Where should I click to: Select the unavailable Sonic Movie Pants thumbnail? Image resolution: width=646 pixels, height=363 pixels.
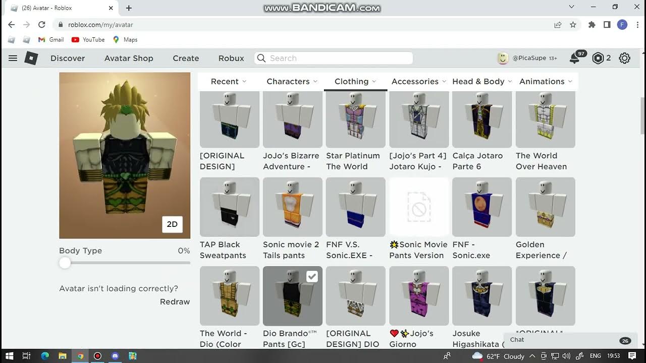(419, 207)
